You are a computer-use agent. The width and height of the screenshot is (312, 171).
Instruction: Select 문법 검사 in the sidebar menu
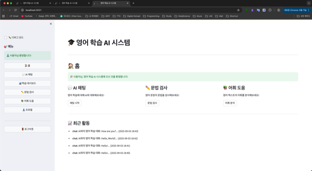(x=27, y=92)
